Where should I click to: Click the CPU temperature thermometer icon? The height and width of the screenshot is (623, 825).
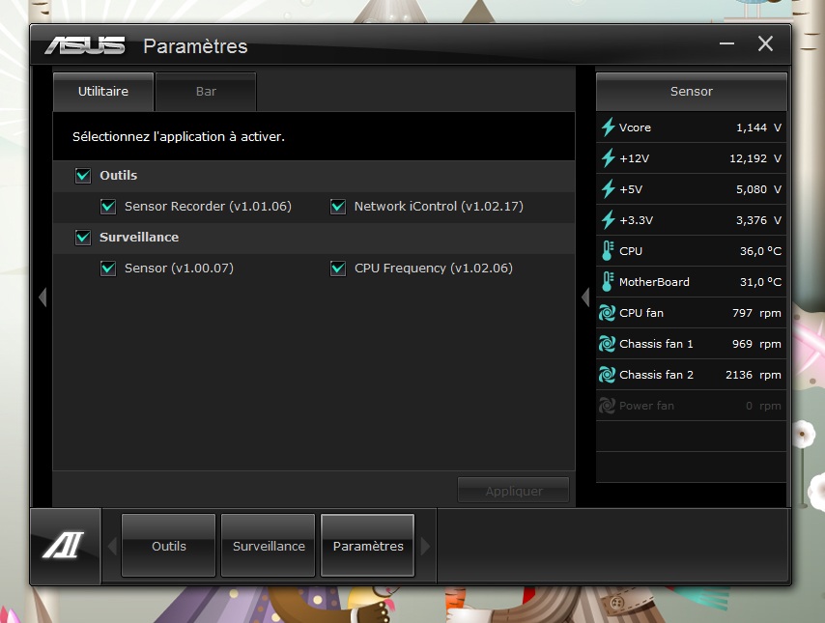(608, 251)
